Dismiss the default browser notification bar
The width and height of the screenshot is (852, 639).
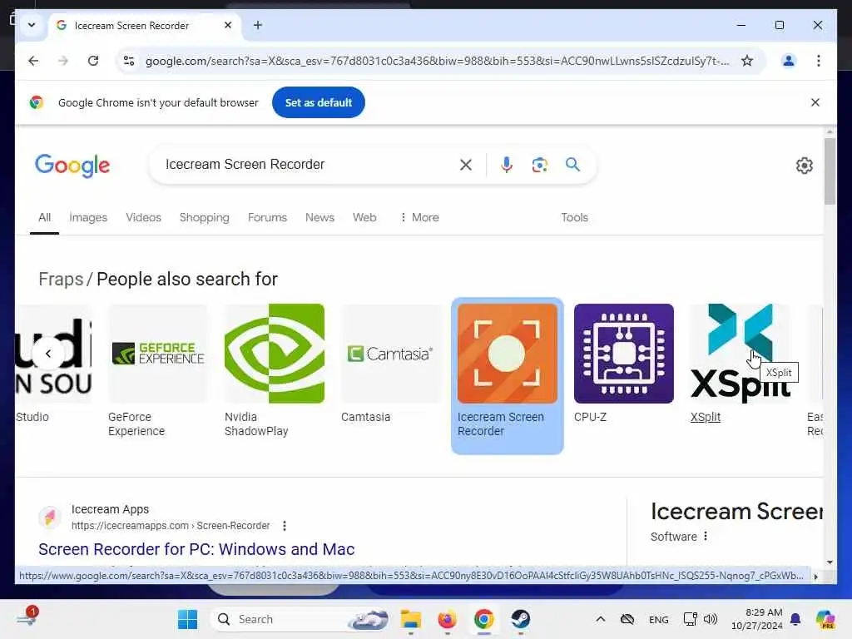(x=815, y=102)
